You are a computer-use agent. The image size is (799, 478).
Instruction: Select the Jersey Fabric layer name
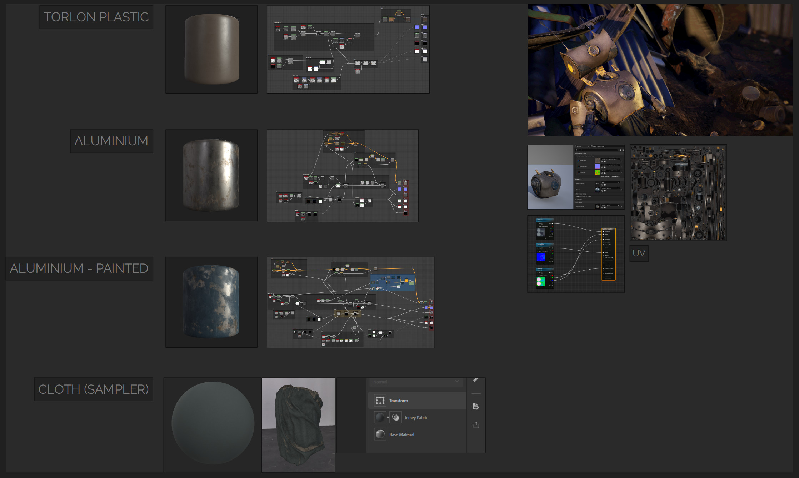416,417
